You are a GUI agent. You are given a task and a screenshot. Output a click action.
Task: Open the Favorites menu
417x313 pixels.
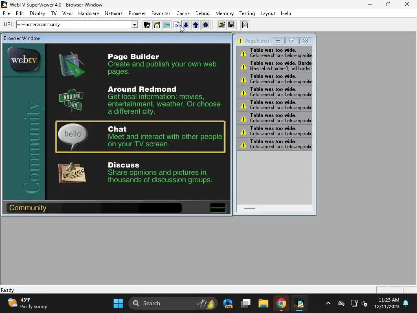point(161,13)
